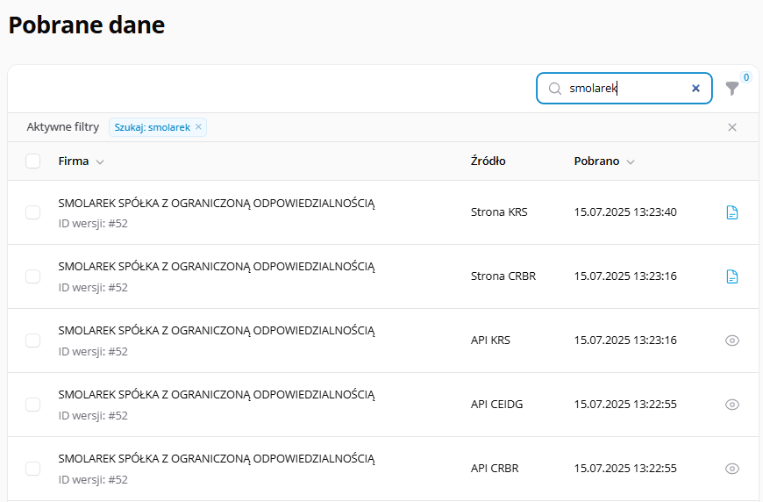The height and width of the screenshot is (502, 763).
Task: Sort by Pobrano column chevron
Action: point(631,162)
